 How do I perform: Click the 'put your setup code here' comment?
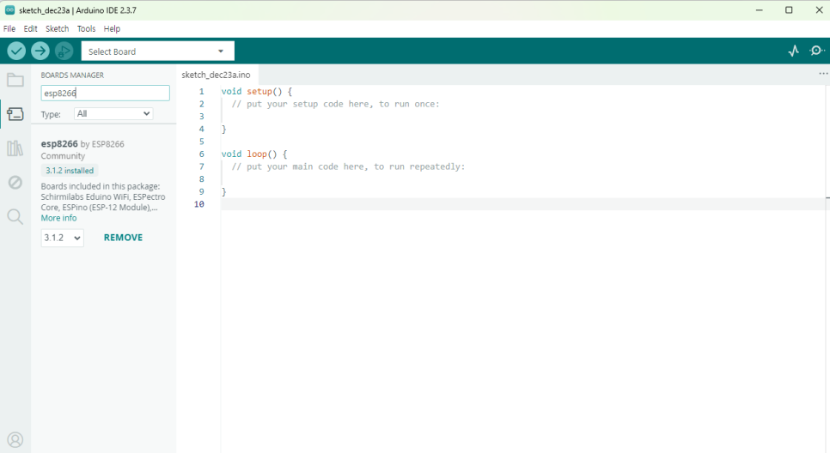pos(336,104)
